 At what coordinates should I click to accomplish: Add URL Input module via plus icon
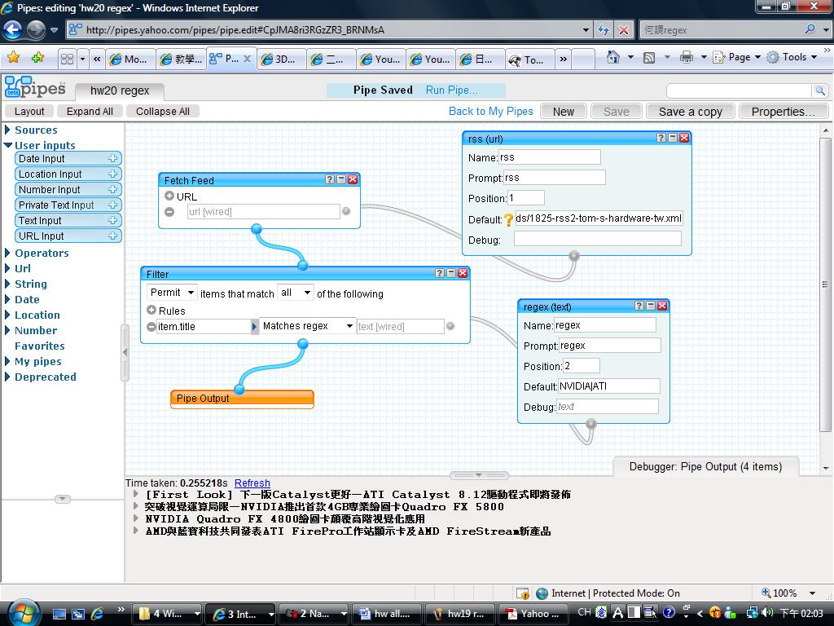click(x=112, y=236)
